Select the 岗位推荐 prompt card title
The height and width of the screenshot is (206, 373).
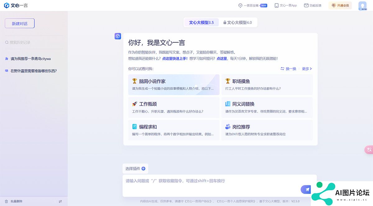point(241,127)
